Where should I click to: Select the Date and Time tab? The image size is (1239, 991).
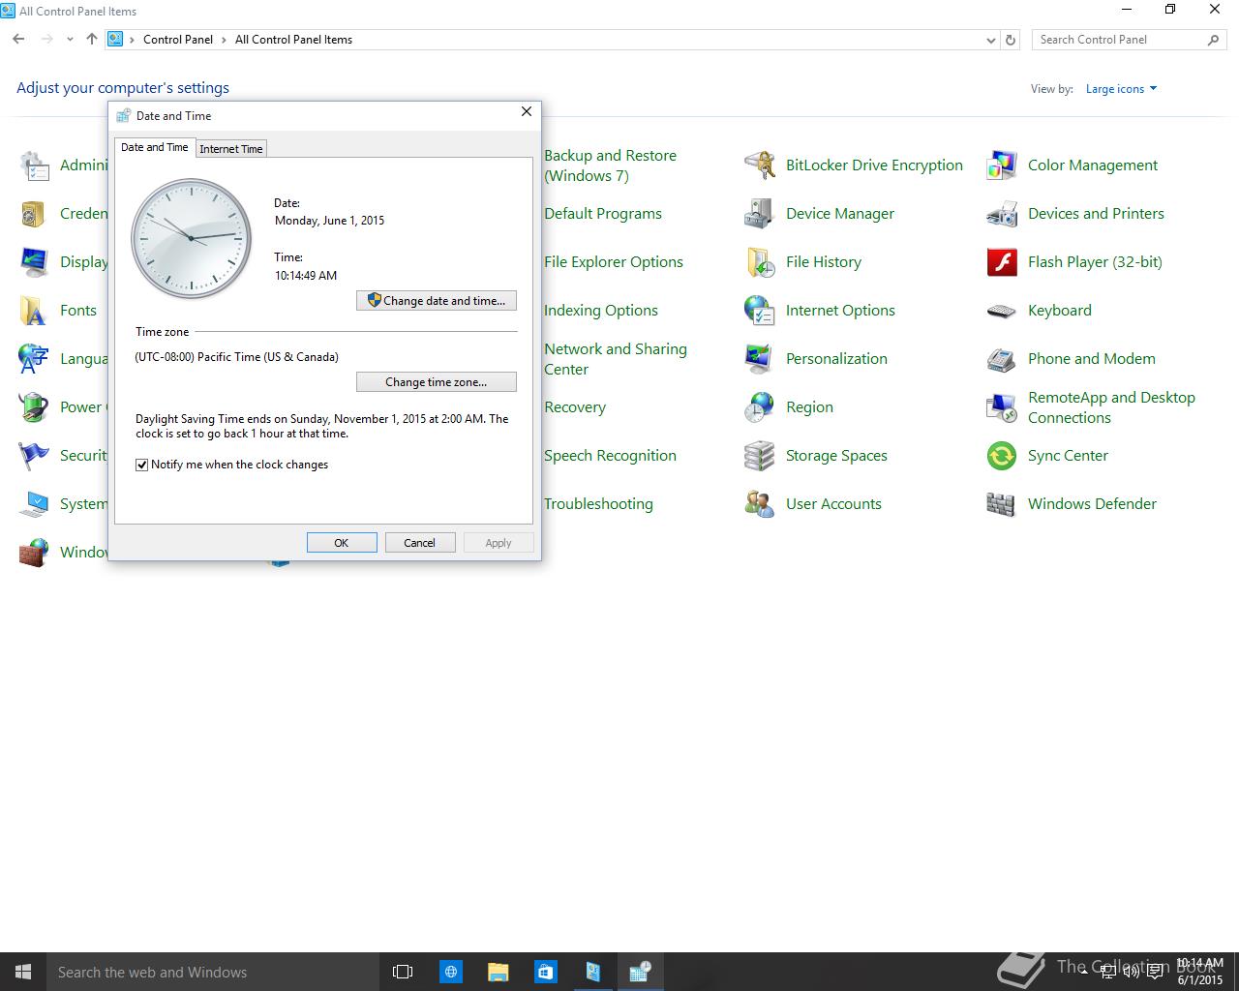click(x=154, y=147)
